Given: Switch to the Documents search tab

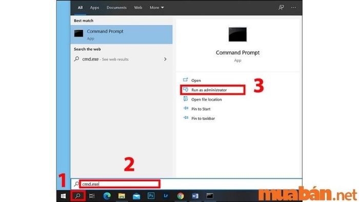Looking at the screenshot, I should (x=116, y=8).
